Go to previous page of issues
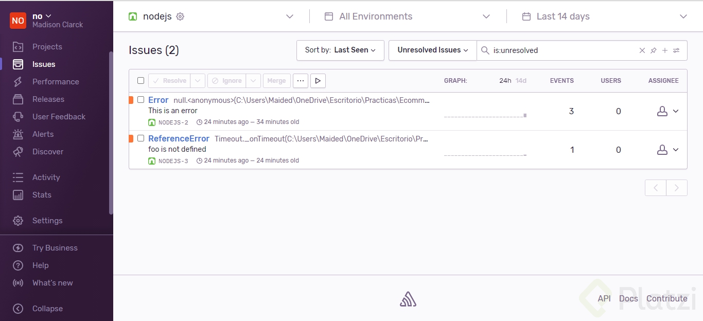Image resolution: width=703 pixels, height=321 pixels. (x=656, y=188)
